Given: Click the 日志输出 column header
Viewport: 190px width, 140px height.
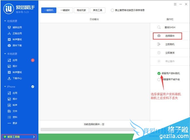Looking at the screenshot, I should pos(94,19).
